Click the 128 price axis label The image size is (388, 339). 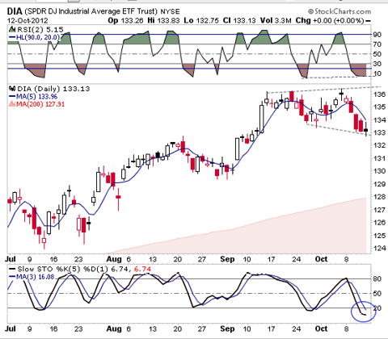[379, 197]
